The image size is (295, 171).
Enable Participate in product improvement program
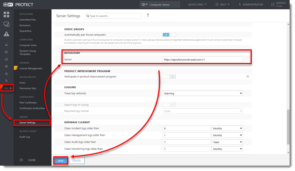(169, 77)
